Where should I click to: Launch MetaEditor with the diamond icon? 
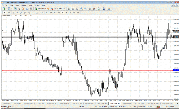[x=48, y=9]
